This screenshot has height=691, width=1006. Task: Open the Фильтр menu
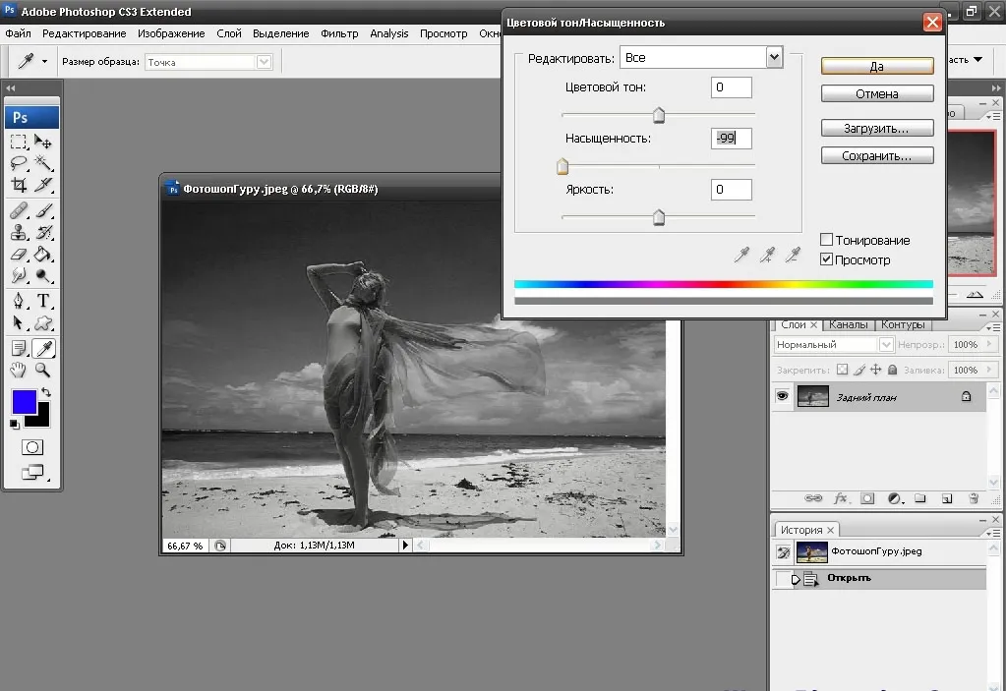[339, 33]
